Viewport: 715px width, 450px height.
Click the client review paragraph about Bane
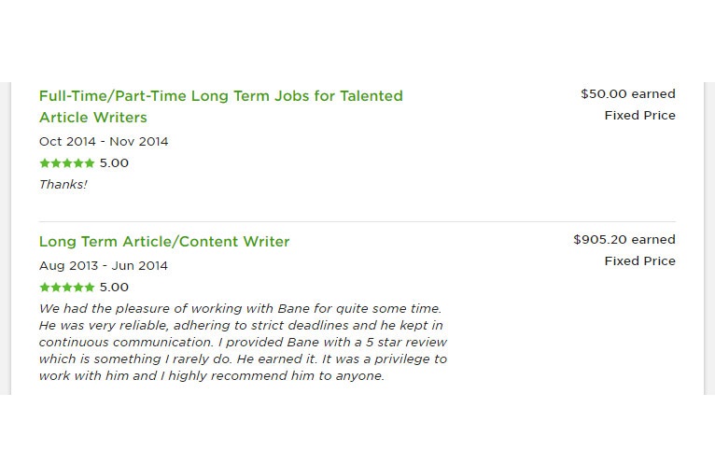coord(243,343)
